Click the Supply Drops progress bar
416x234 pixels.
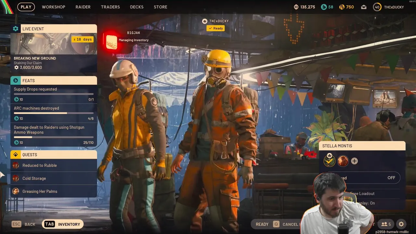coord(54,94)
